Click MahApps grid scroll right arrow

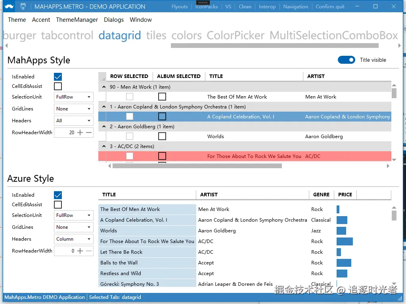click(x=388, y=166)
